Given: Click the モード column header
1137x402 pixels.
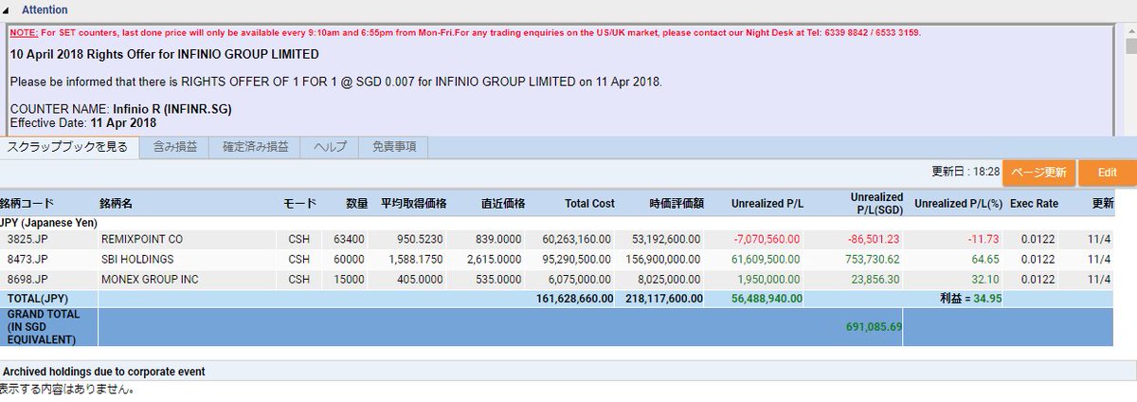Looking at the screenshot, I should click(299, 204).
